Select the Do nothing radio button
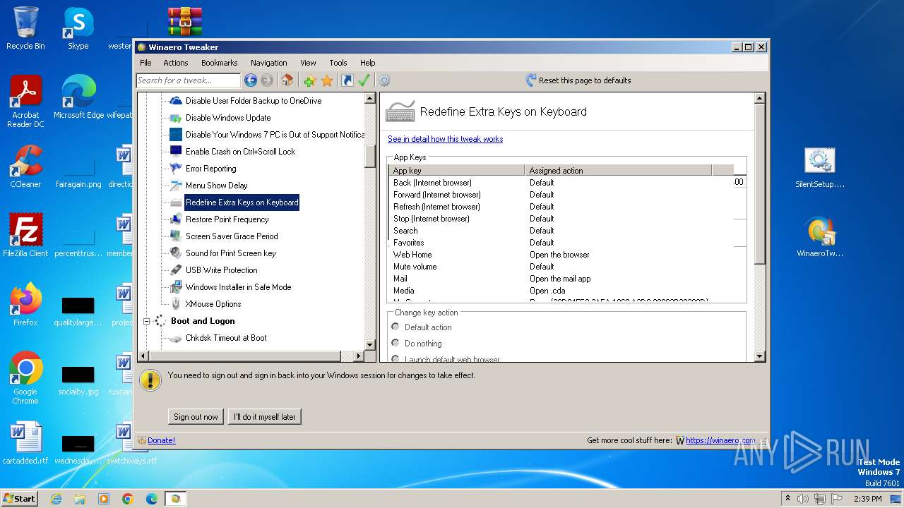Viewport: 904px width, 508px height. 395,343
